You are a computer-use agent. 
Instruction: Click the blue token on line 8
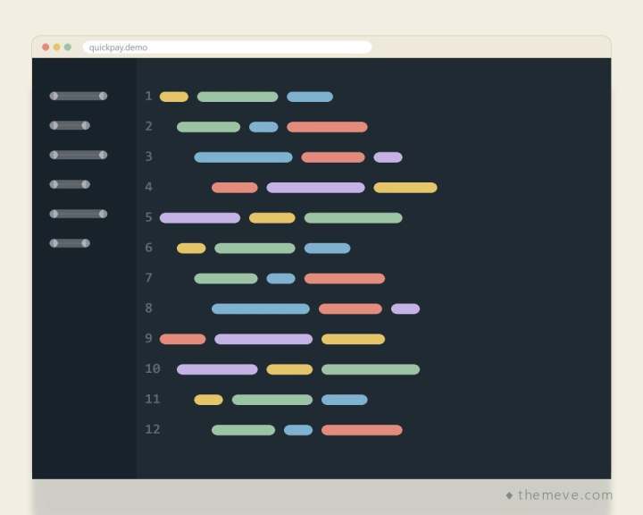261,308
